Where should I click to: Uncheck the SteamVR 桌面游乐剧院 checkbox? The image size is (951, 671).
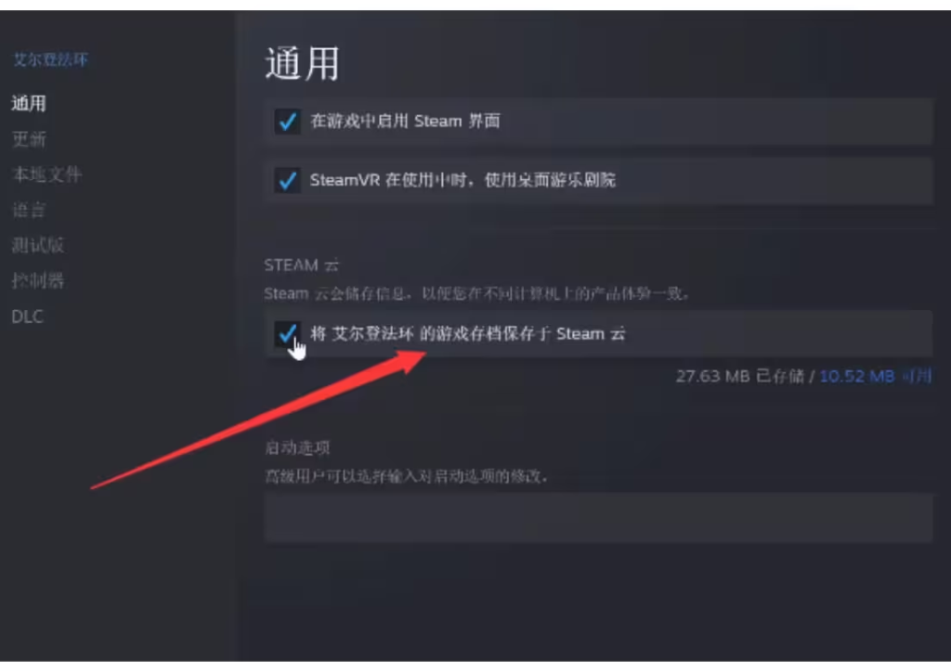(x=288, y=180)
